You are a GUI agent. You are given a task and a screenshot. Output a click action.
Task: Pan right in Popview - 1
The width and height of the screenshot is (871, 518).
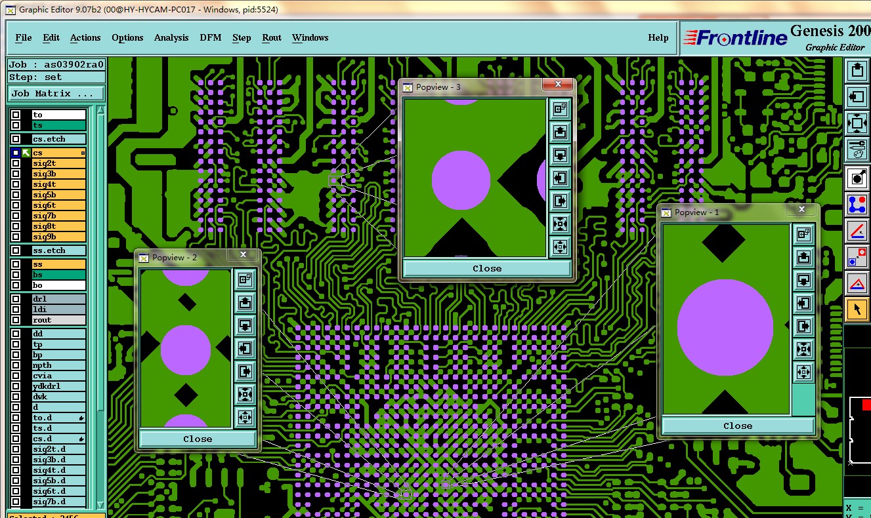point(803,326)
